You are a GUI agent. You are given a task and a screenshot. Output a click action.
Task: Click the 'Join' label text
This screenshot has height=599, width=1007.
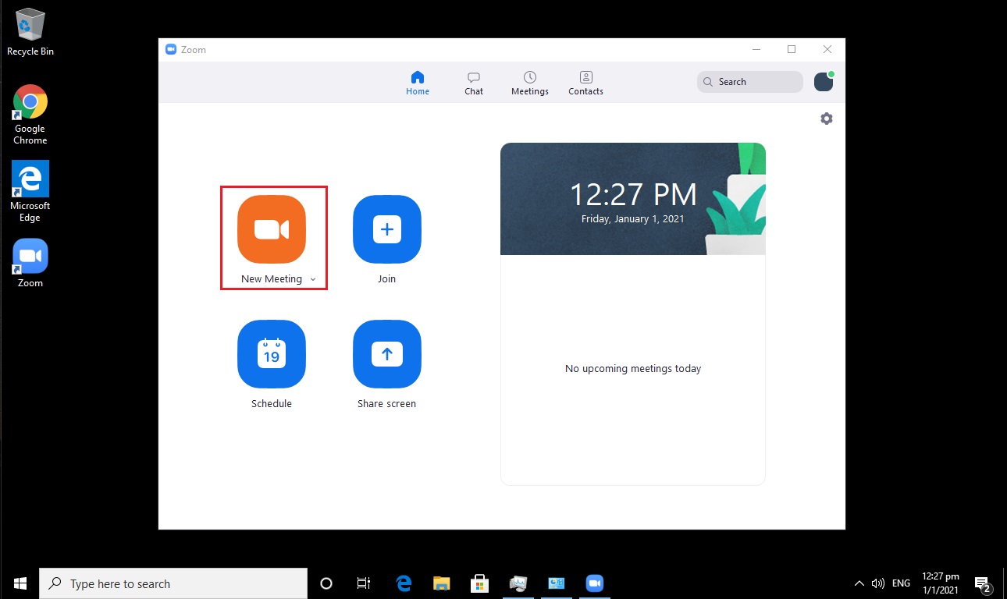pos(387,279)
